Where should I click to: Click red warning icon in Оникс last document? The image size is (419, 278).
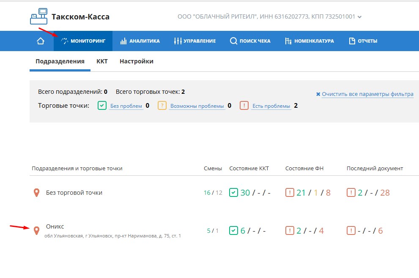pyautogui.click(x=351, y=231)
